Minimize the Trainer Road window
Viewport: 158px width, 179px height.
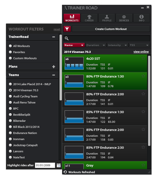[x=142, y=8]
